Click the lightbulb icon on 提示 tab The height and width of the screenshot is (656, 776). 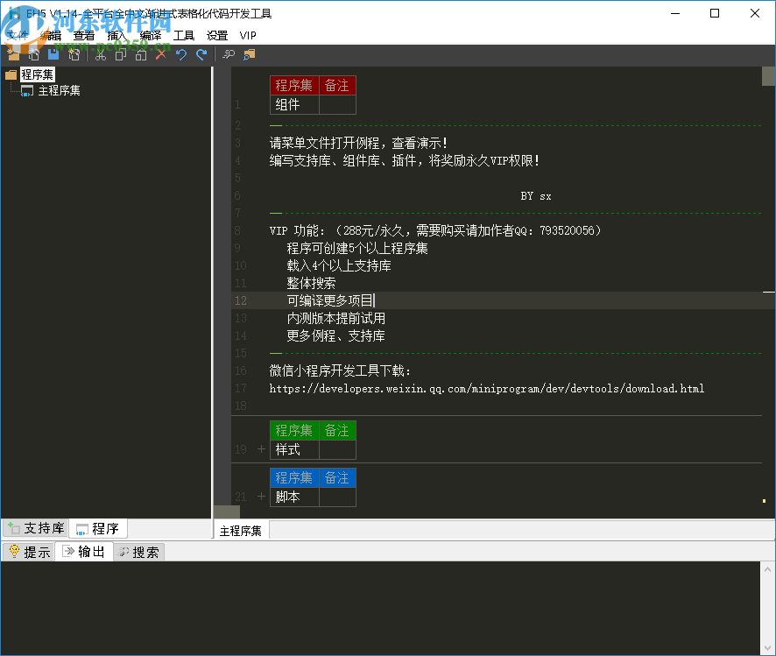14,551
